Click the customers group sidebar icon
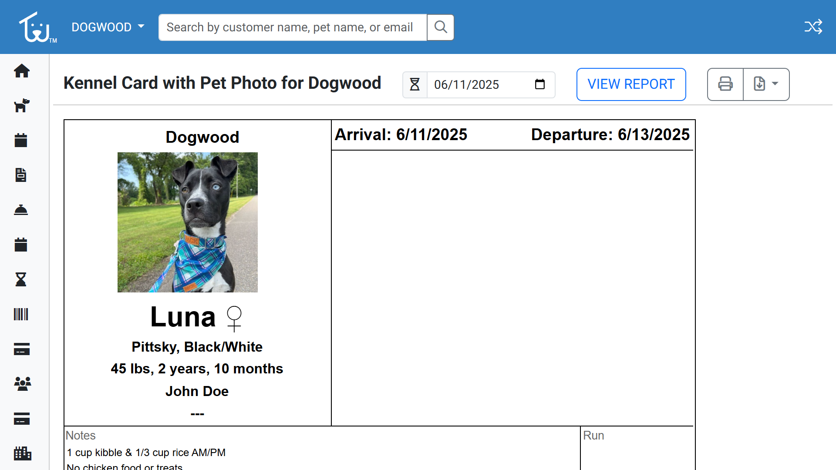This screenshot has width=836, height=470. [23, 384]
